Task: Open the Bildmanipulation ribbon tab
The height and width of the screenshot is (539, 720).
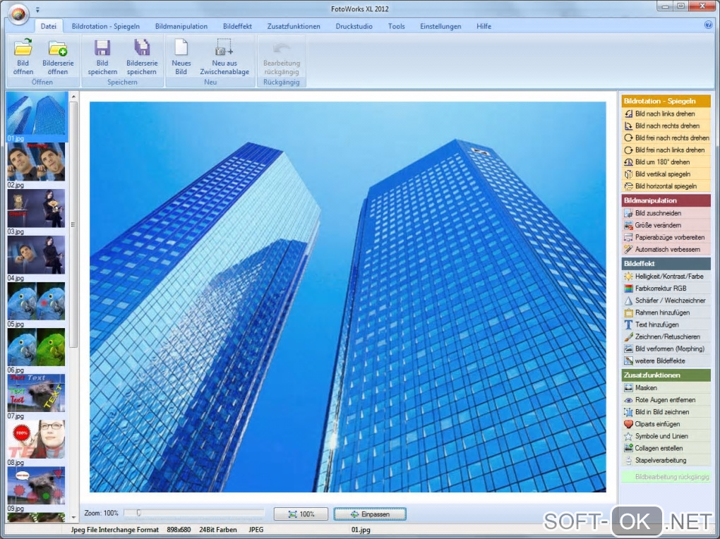Action: [181, 26]
